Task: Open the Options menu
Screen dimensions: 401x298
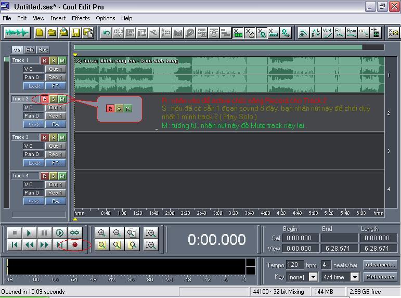Action: (106, 18)
